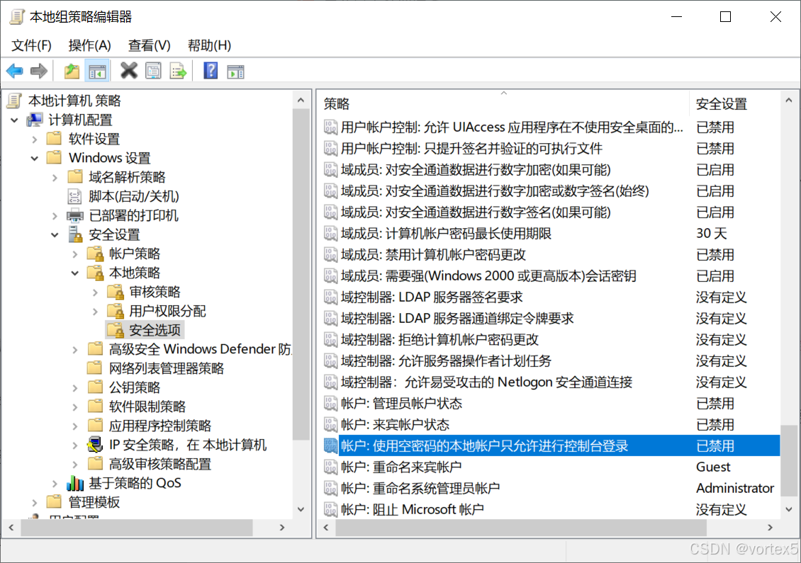This screenshot has width=801, height=563.
Task: Select the 用户权限分配 tree item
Action: pos(167,312)
